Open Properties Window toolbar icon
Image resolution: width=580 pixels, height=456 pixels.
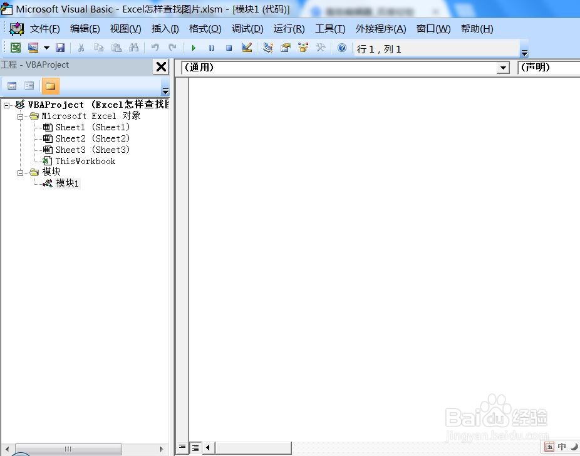tap(286, 48)
